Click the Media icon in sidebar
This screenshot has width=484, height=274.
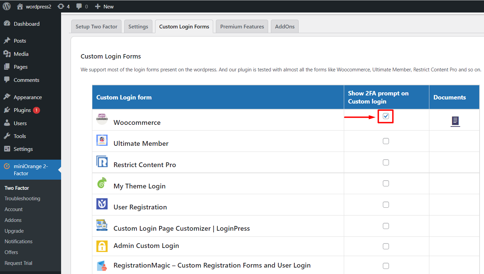point(7,54)
